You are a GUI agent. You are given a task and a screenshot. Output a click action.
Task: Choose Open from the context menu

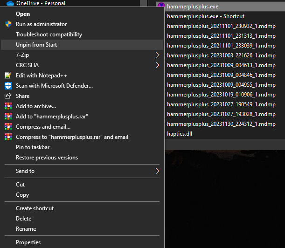pos(82,14)
